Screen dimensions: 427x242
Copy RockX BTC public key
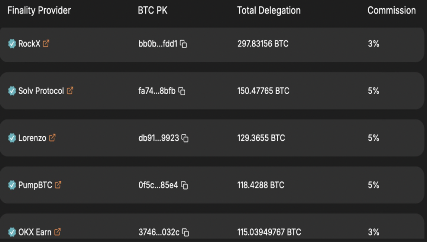(x=184, y=44)
